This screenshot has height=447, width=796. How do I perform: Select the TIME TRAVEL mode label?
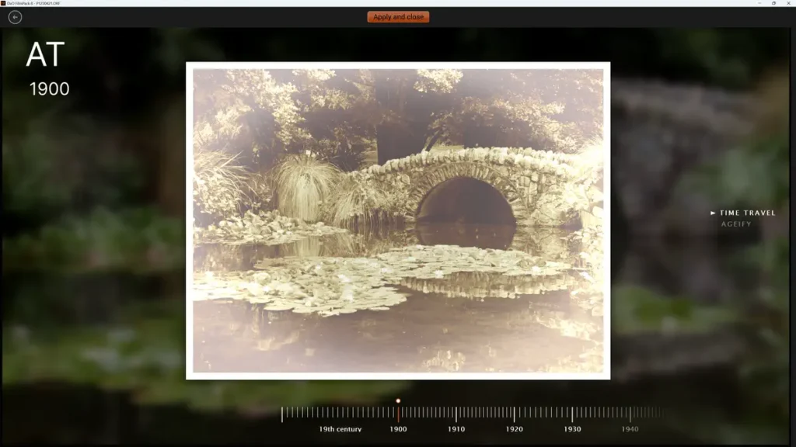748,211
